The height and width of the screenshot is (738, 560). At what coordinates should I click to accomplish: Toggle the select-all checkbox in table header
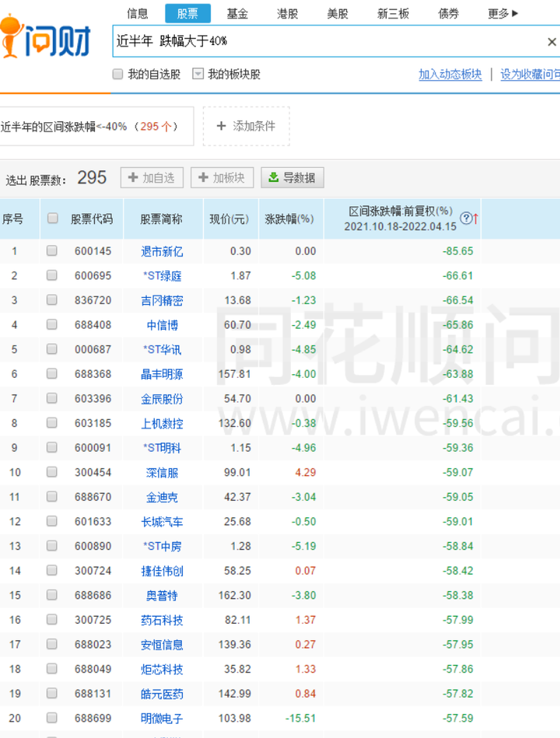53,218
